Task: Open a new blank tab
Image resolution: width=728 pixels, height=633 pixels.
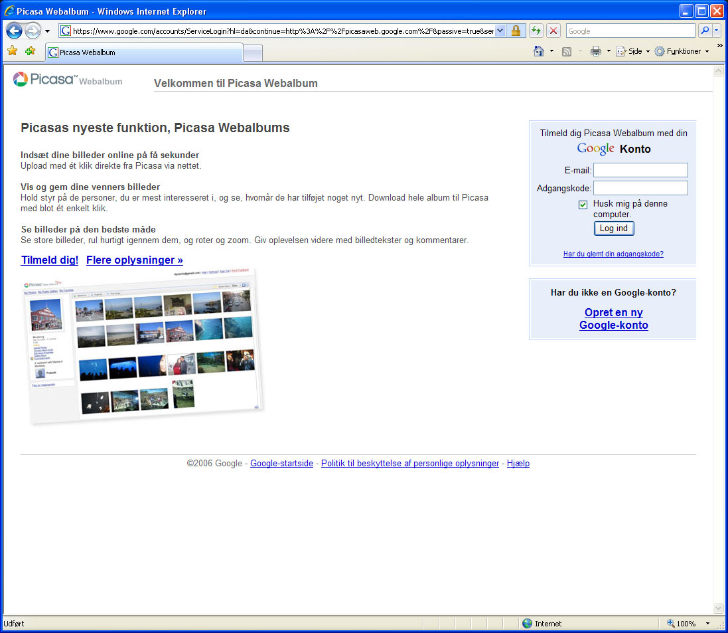Action: coord(253,52)
